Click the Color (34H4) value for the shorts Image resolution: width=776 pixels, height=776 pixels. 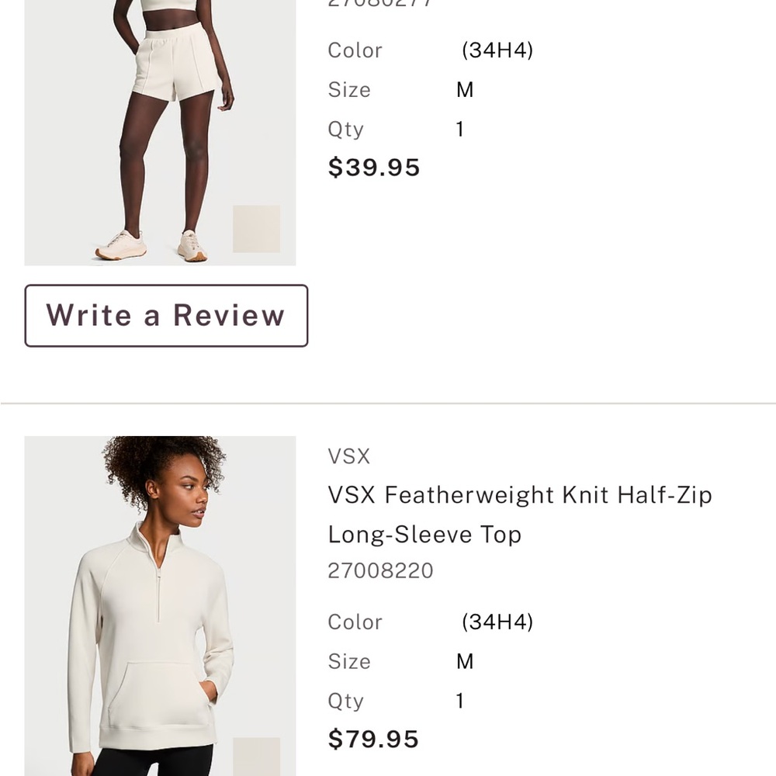click(x=497, y=50)
